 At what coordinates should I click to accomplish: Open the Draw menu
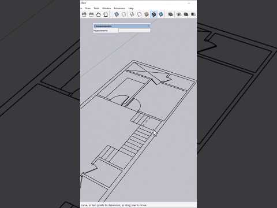tap(88, 8)
